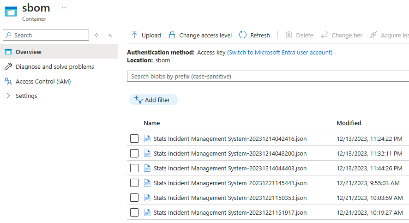Viewport: 409px width, 223px height.
Task: Click file icon for blob ending 151917.json
Action: [147, 212]
